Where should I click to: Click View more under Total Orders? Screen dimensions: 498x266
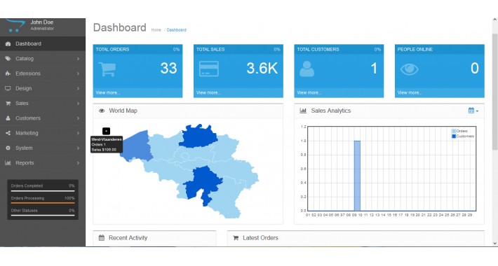pos(108,92)
